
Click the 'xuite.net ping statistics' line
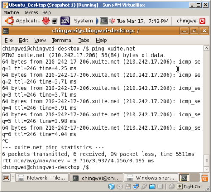53,147
